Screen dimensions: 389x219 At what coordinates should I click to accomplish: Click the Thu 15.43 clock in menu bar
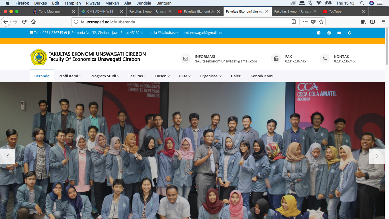click(x=345, y=3)
